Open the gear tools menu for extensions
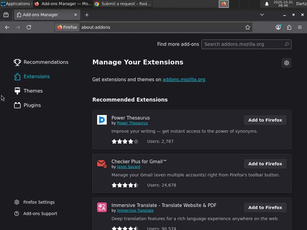 coord(287,63)
